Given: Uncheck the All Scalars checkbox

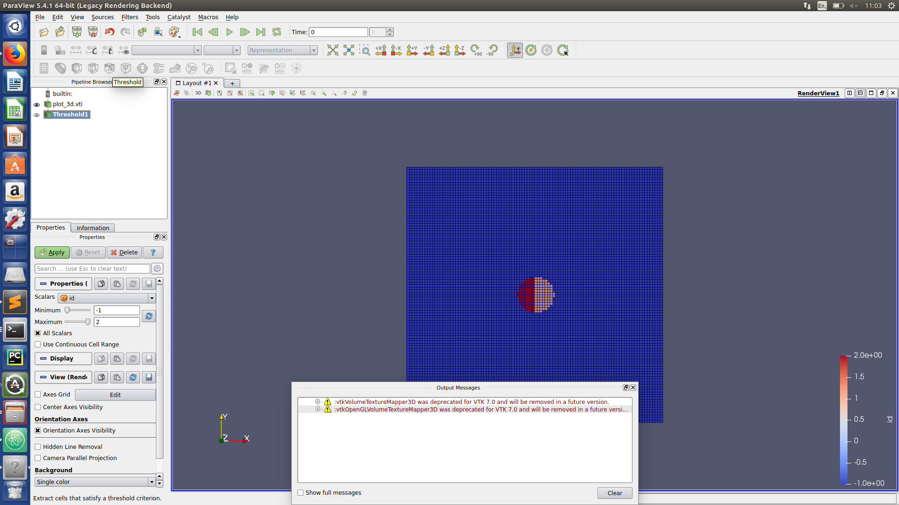Looking at the screenshot, I should [x=38, y=333].
